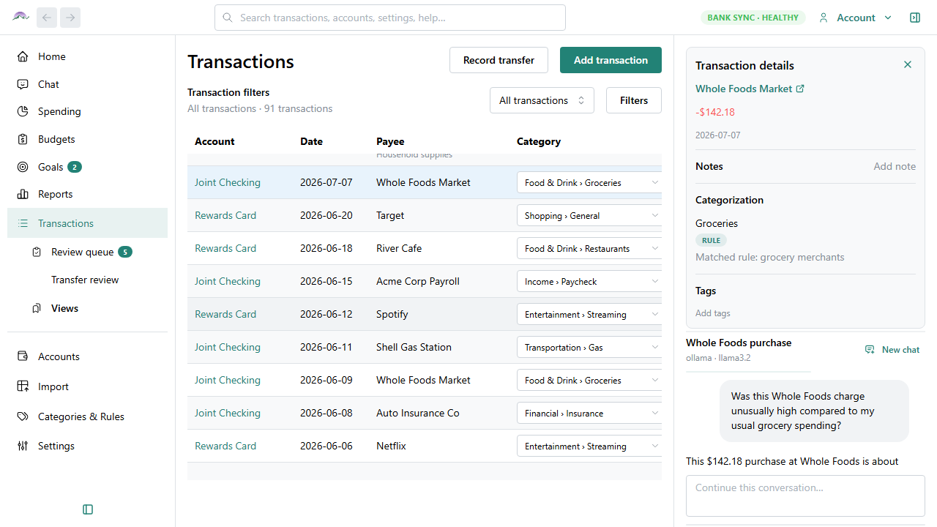
Task: Click the Review queue count badge 5
Action: click(125, 252)
